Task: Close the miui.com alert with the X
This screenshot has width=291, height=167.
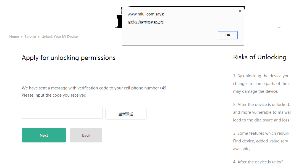Action: pos(240,11)
